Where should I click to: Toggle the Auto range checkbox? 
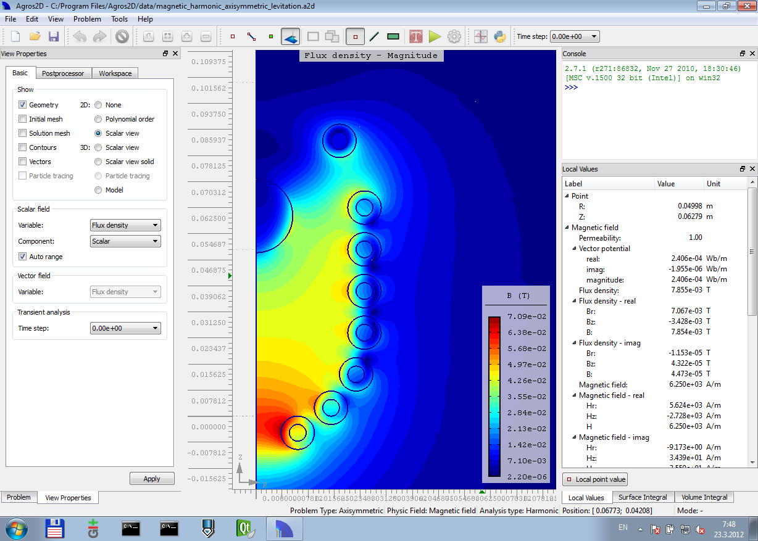pos(23,257)
